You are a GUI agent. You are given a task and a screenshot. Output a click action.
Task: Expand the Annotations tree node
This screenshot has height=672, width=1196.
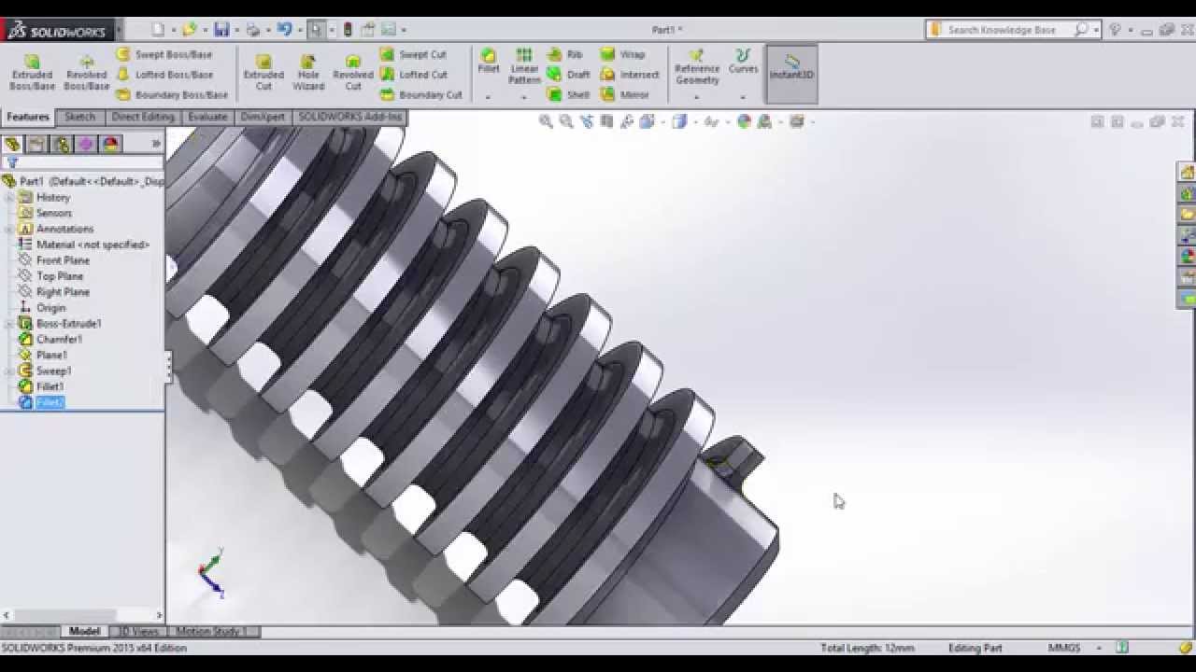(9, 229)
